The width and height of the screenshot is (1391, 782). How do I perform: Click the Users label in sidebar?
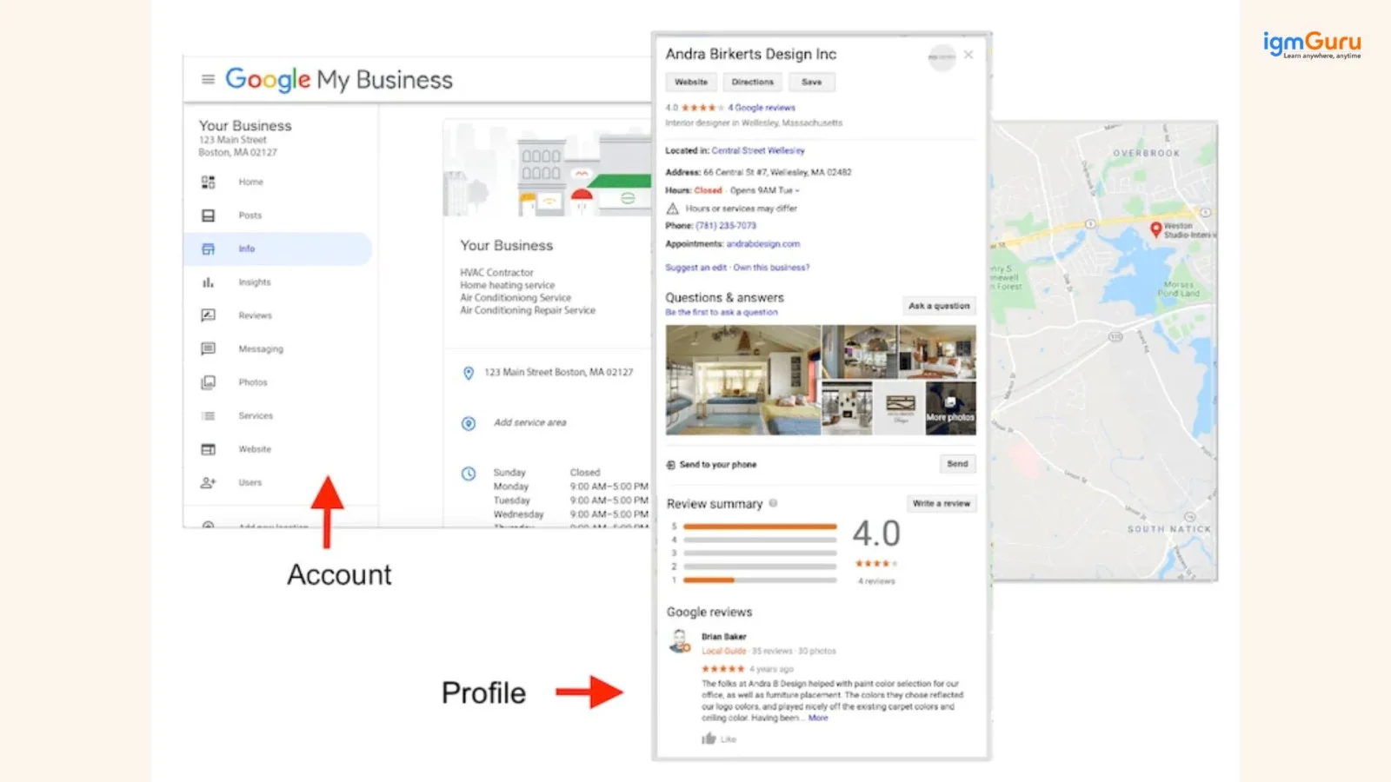250,482
